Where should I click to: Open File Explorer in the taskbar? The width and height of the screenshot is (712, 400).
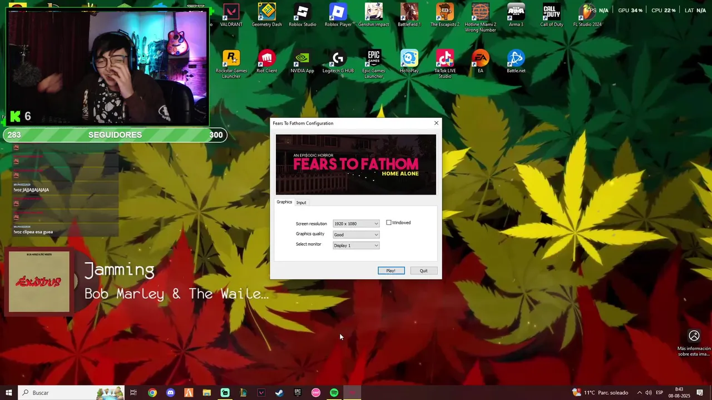[x=206, y=393]
